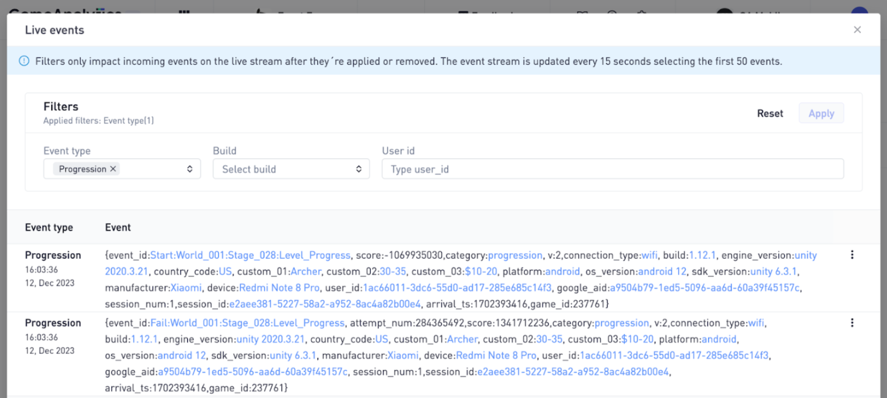Click the Start:World_001:Stage_028:Level_Progress event id
The width and height of the screenshot is (887, 398).
coord(250,255)
